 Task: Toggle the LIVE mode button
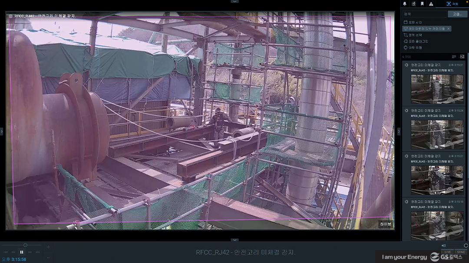coord(446,252)
